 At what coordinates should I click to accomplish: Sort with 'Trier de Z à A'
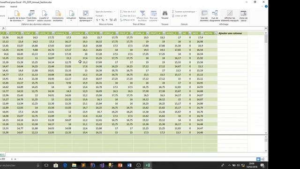(x=128, y=15)
